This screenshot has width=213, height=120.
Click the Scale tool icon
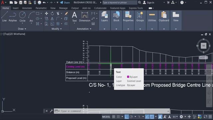pyautogui.click(x=52, y=24)
